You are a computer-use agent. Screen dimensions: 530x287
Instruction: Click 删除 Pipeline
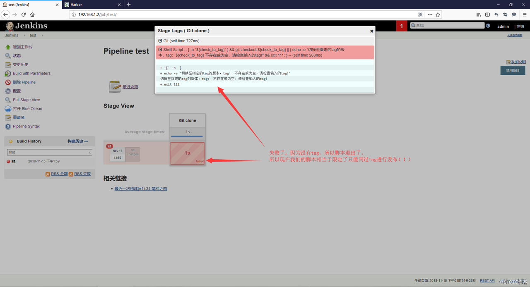[24, 82]
